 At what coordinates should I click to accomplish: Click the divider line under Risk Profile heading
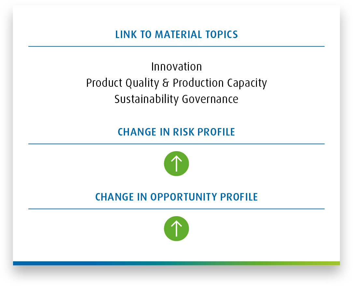pos(176,144)
